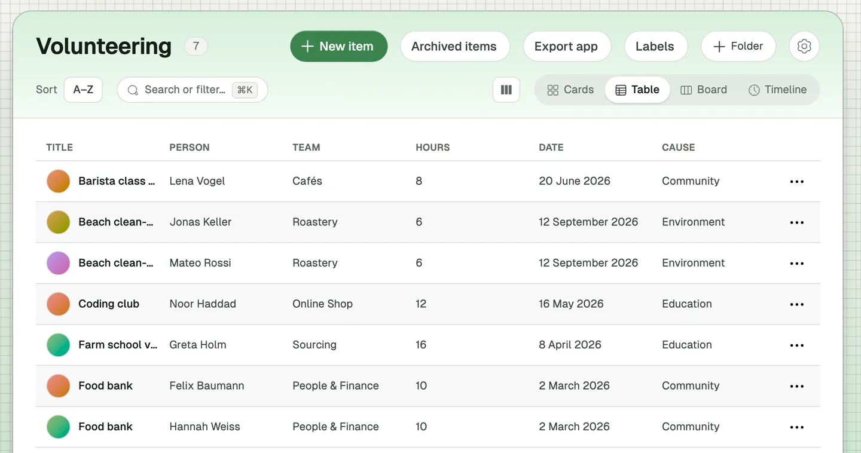Viewport: 861px width, 453px height.
Task: Select the Table view tab
Action: [637, 90]
